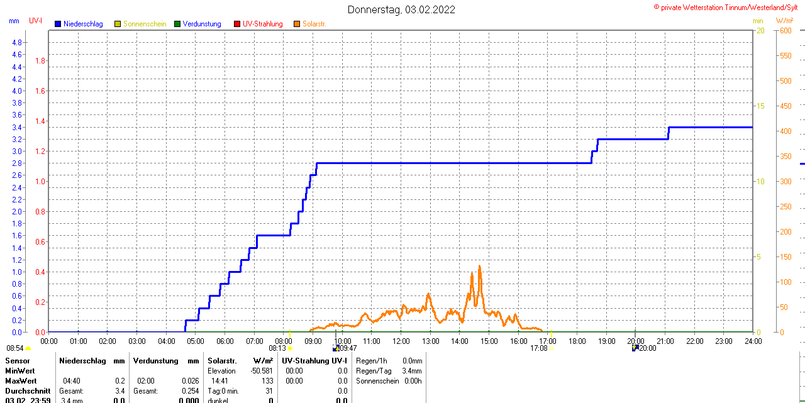Click the 12:00 time axis label
Viewport: 805px width, 403px height.
(401, 341)
